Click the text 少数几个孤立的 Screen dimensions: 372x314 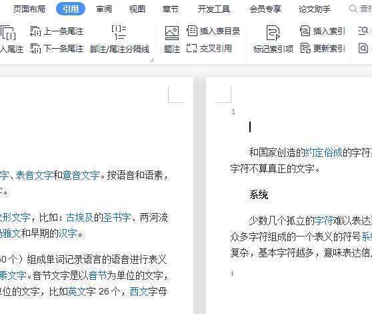pos(282,220)
